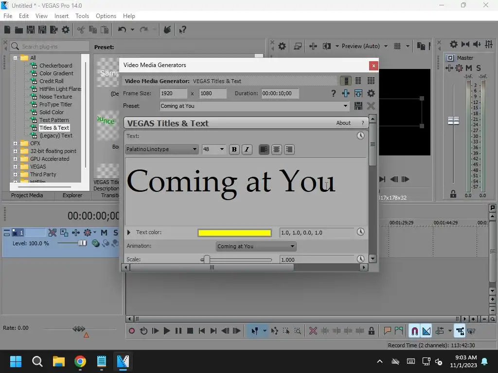Click the frame width 1920 field
498x373 pixels.
174,94
